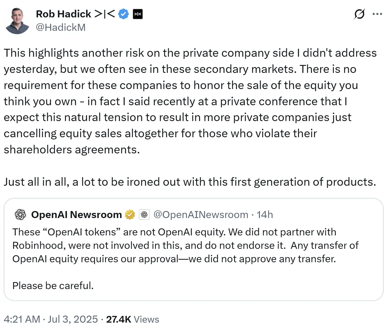The image size is (390, 333).
Task: Open the OpenAI Newsroom avatar
Action: tap(20, 215)
